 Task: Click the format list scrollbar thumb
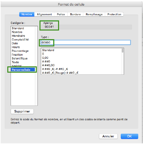(122, 50)
